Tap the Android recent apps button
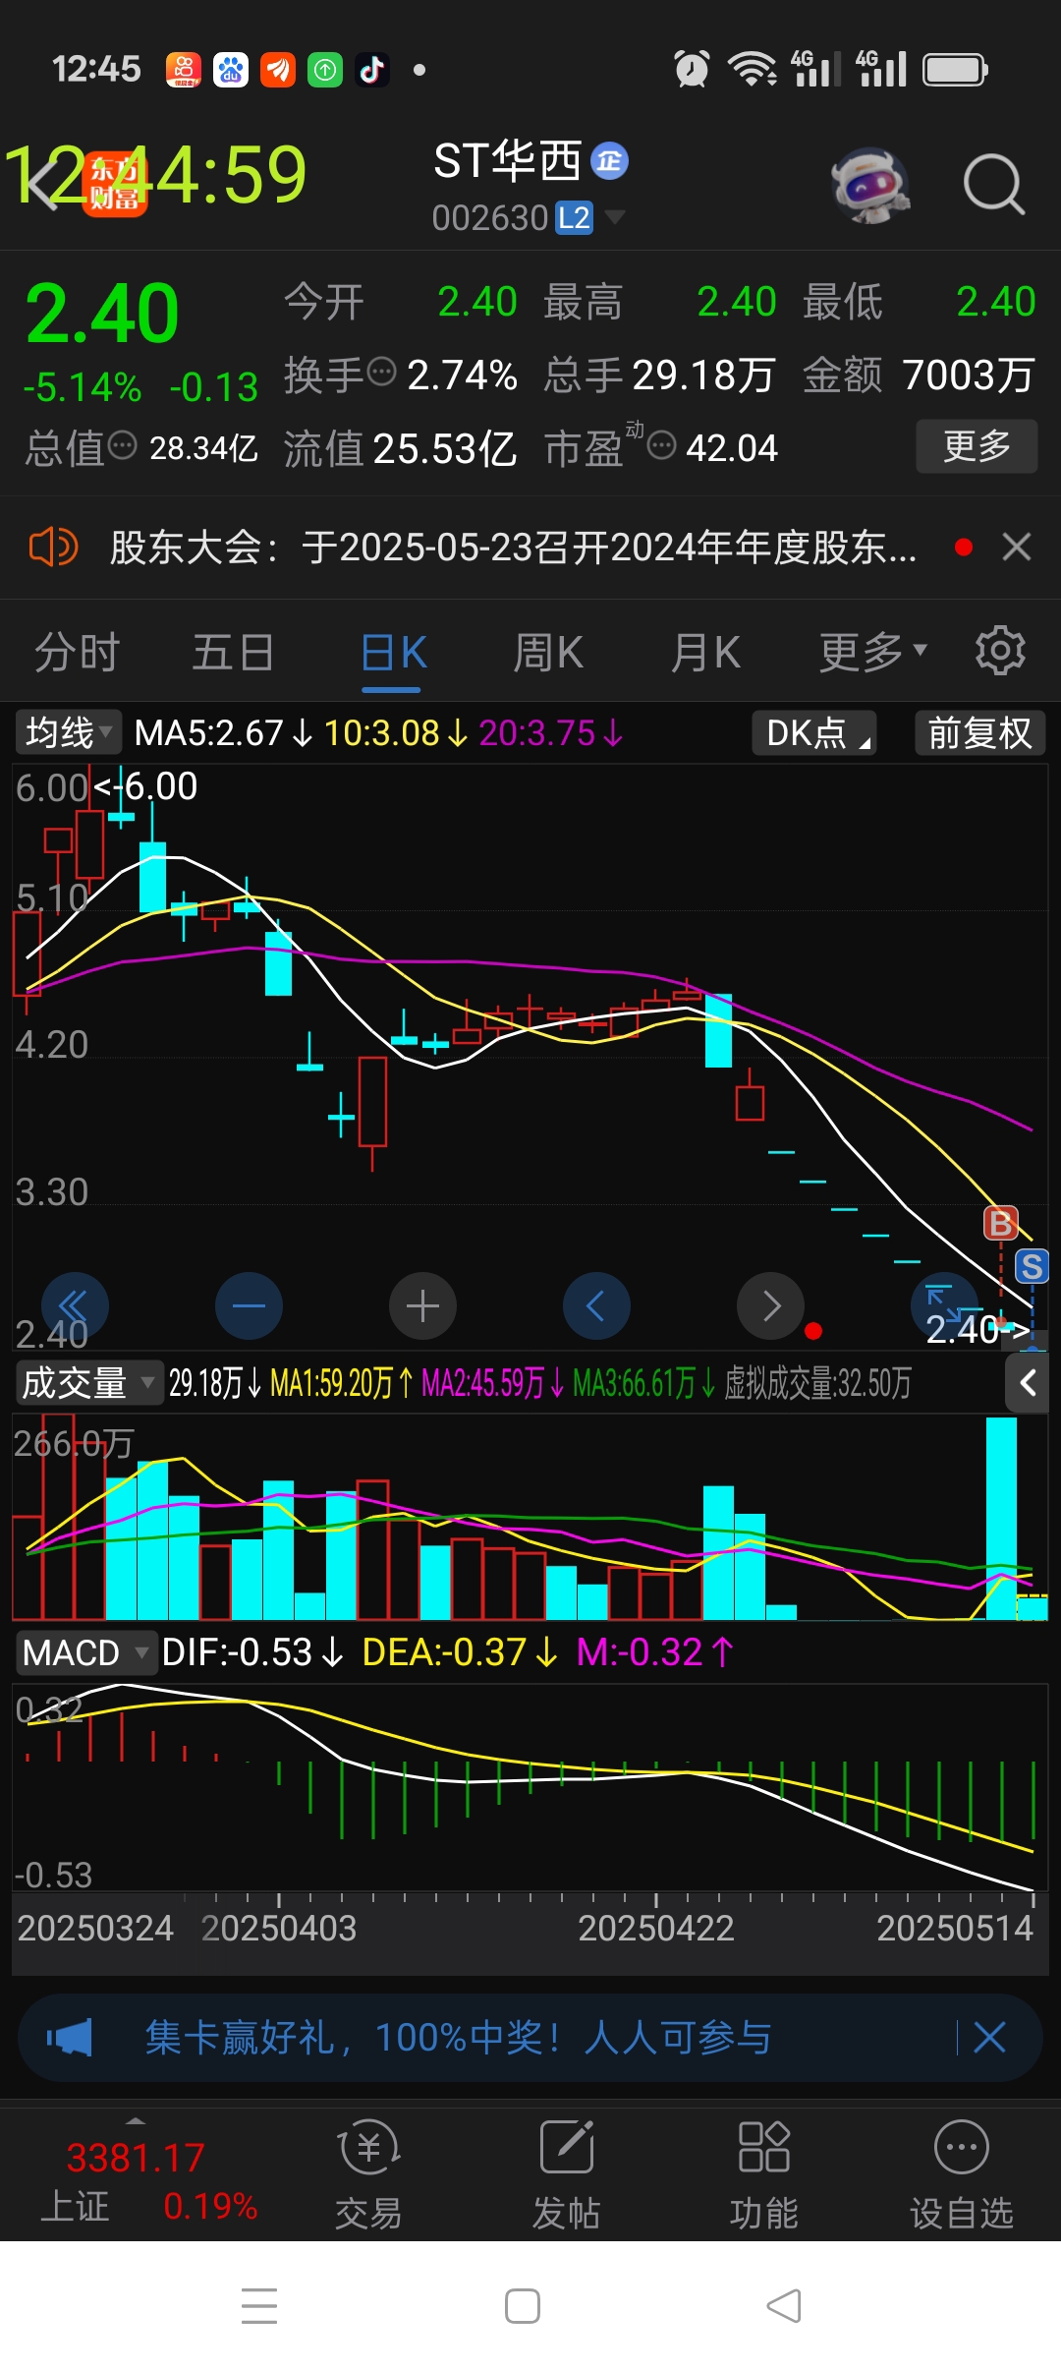1061x2371 pixels. click(259, 2306)
